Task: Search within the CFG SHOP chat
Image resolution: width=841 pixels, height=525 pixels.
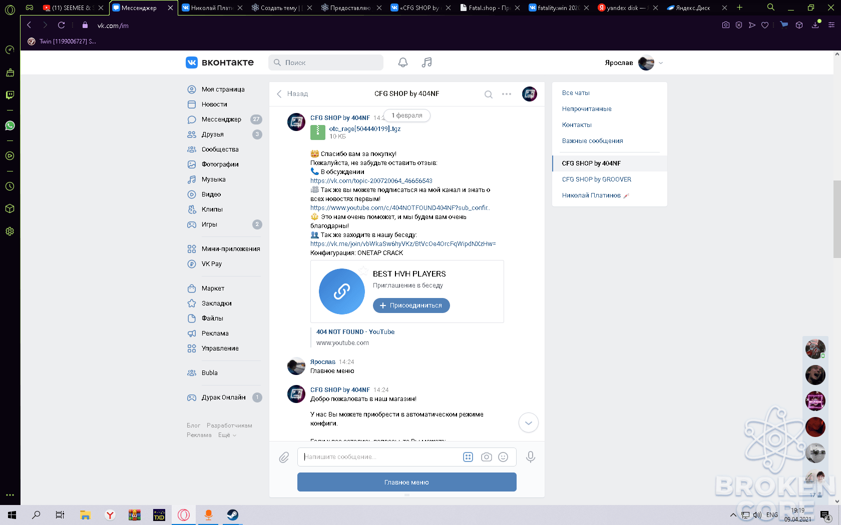Action: click(489, 94)
